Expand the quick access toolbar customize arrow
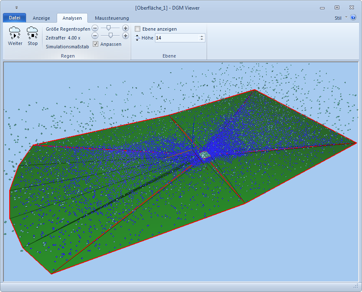Image resolution: width=362 pixels, height=292 pixels. pos(16,8)
